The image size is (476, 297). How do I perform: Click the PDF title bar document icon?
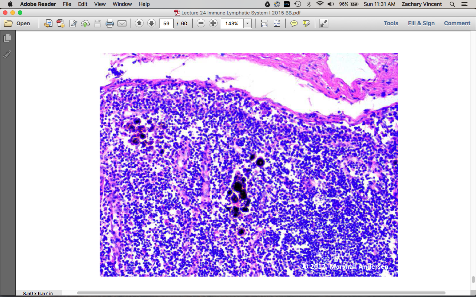point(177,13)
